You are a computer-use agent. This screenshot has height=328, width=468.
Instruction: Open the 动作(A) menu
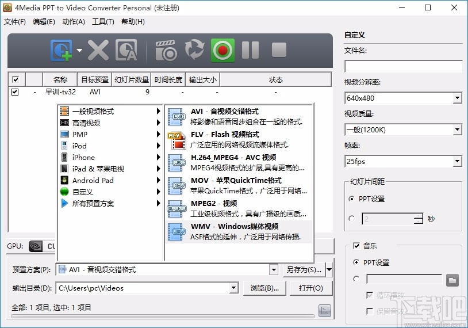pyautogui.click(x=74, y=22)
